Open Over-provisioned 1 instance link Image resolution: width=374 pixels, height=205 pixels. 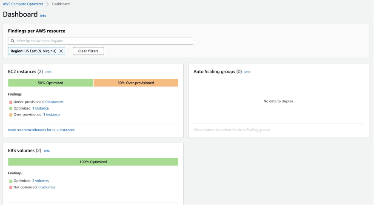[51, 115]
